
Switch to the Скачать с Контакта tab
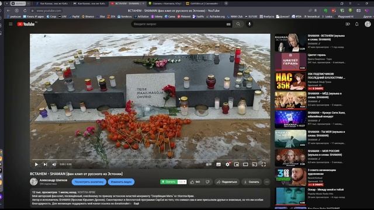(x=165, y=3)
